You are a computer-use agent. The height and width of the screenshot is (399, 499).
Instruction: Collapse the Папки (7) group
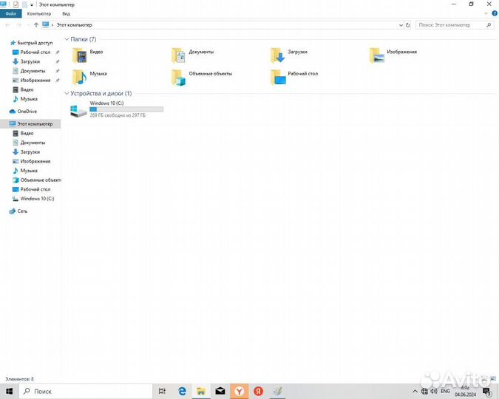point(67,39)
